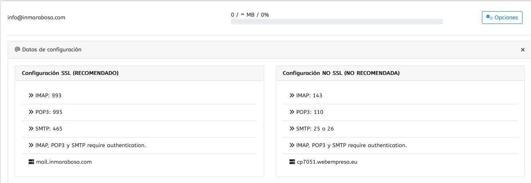Image resolution: width=531 pixels, height=183 pixels.
Task: Click the Datos de configuración header title
Action: tap(52, 49)
